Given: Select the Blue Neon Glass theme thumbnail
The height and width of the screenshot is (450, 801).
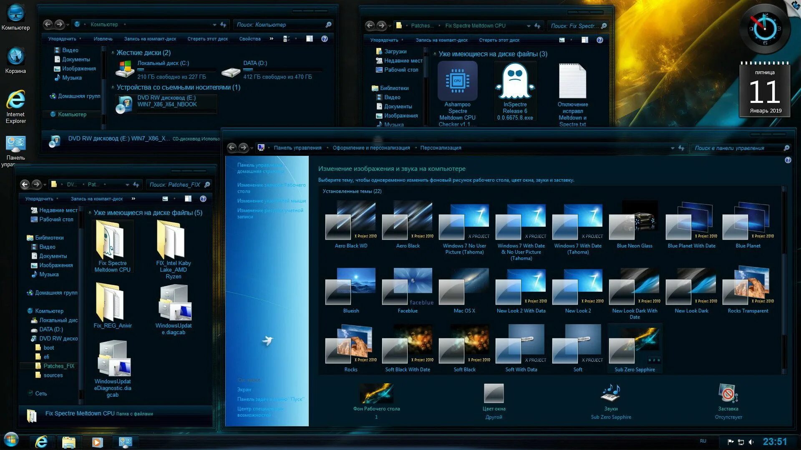Looking at the screenshot, I should point(634,221).
